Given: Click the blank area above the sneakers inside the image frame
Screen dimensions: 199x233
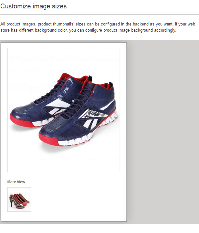Looking at the screenshot, I should click(x=64, y=59).
